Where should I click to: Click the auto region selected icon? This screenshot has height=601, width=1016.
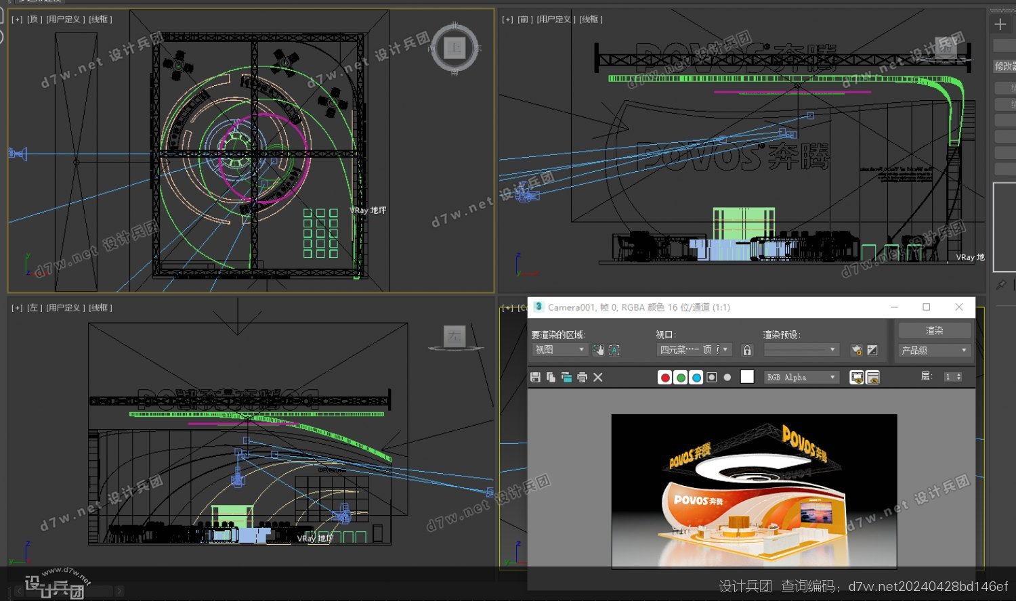tap(614, 350)
